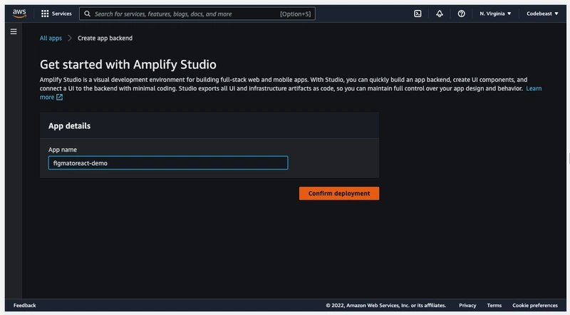Open the help question mark menu
The height and width of the screenshot is (315, 570).
(x=461, y=14)
